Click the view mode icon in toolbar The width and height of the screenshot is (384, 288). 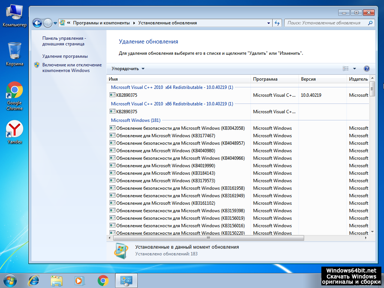click(x=346, y=69)
